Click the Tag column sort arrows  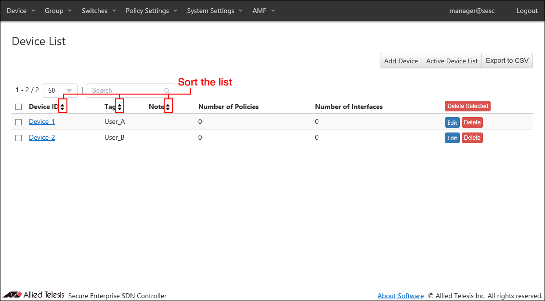(119, 107)
